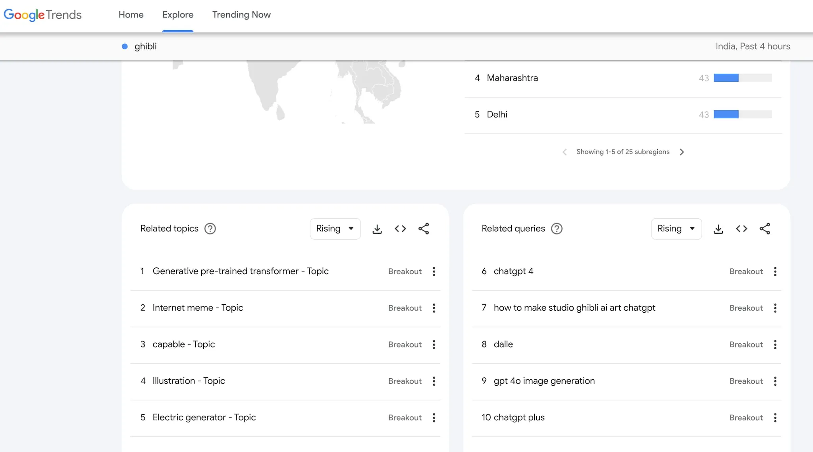
Task: Download Related queries data as CSV
Action: (719, 229)
